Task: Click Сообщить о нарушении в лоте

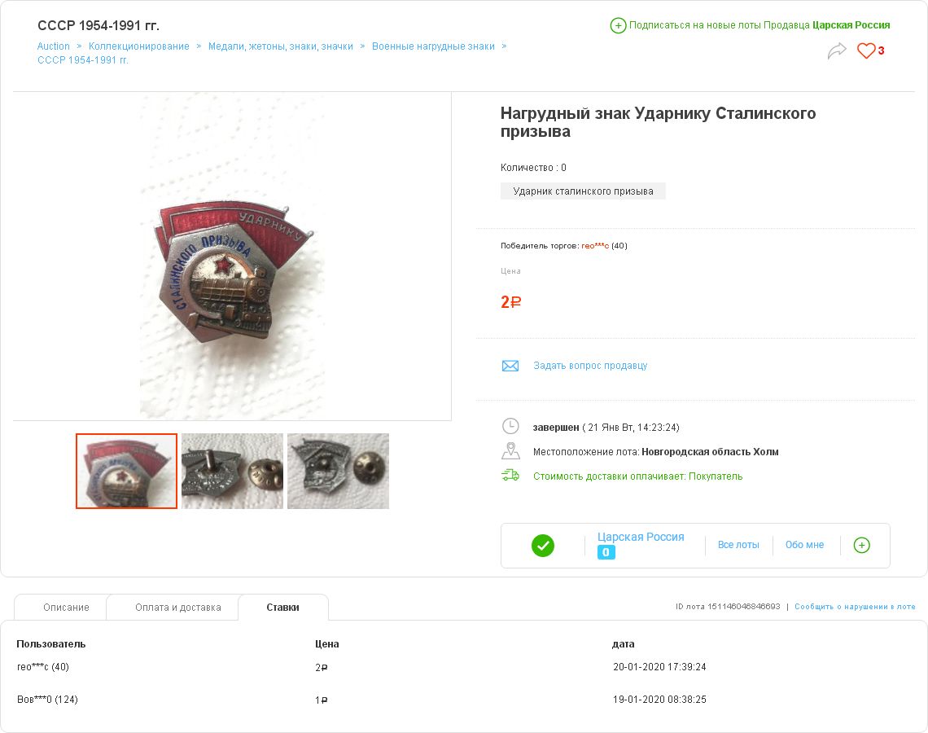Action: (x=855, y=607)
